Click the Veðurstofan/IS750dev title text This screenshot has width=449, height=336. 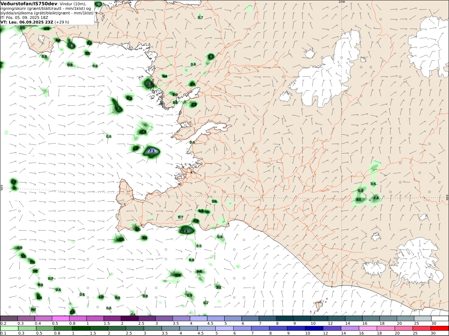click(28, 4)
